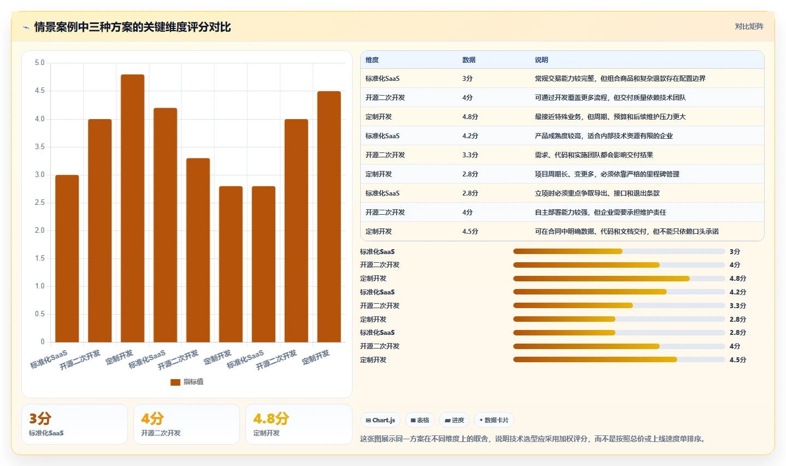Viewport: 786px width, 466px height.
Task: Click the progress bar labeled 3.3分
Action: coord(619,305)
